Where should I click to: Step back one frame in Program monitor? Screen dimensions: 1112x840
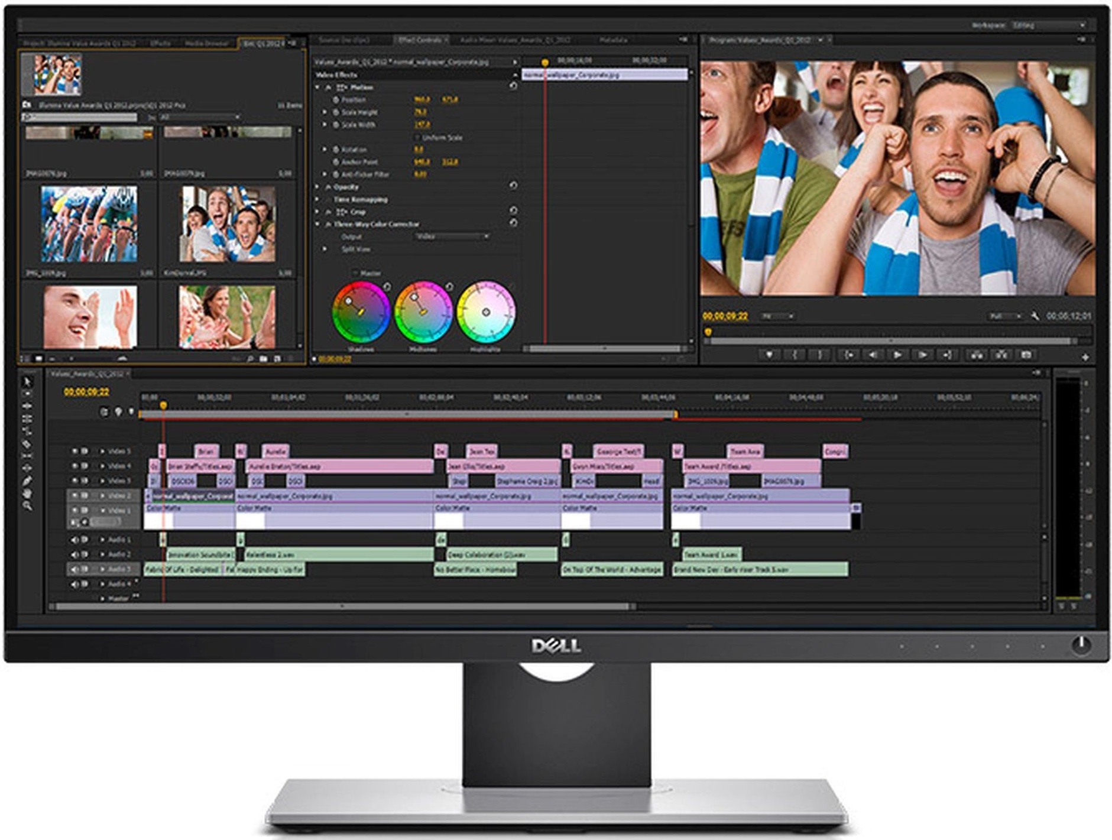[x=873, y=355]
